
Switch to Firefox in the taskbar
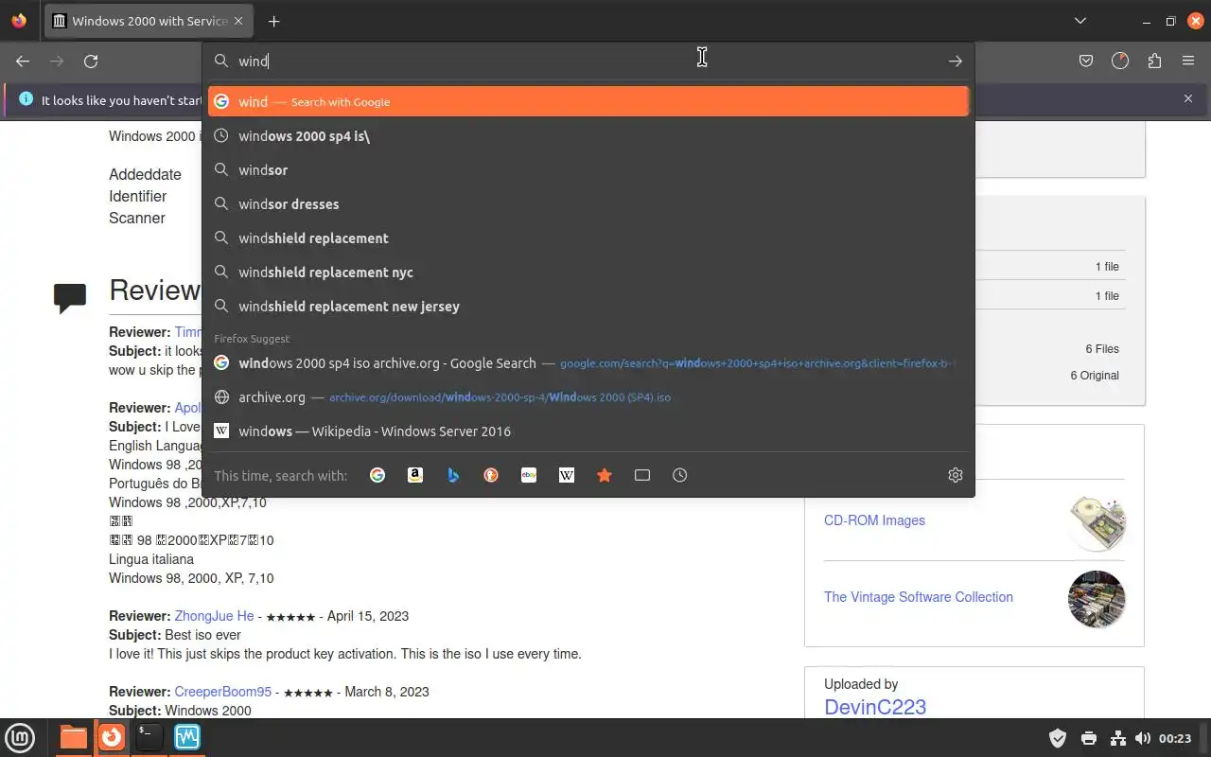112,737
